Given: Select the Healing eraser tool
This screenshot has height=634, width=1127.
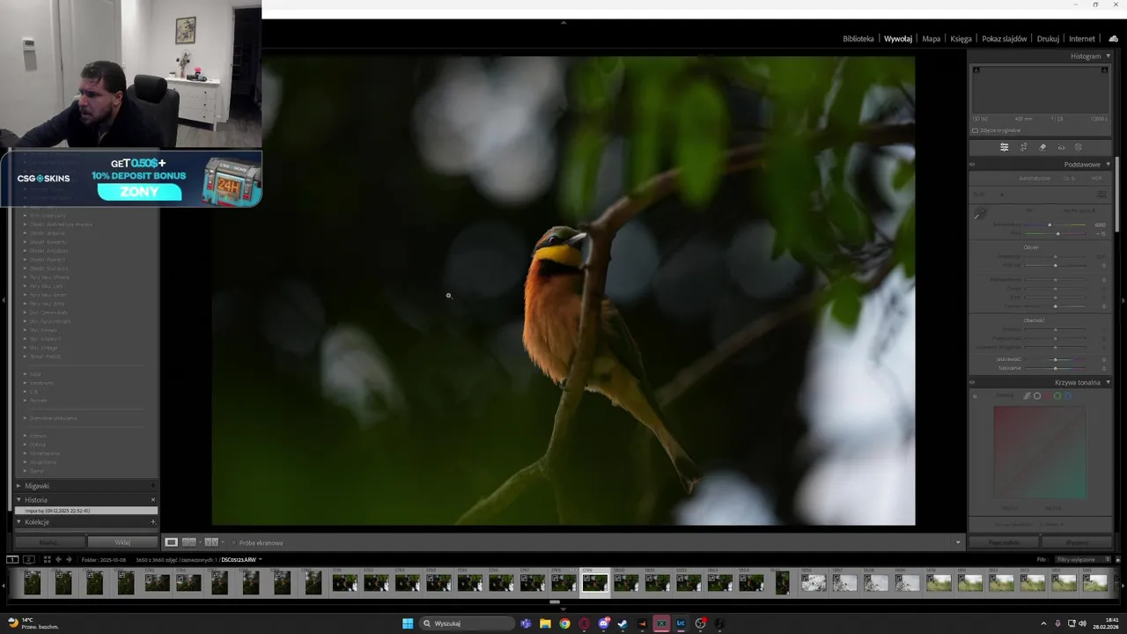Looking at the screenshot, I should point(1042,147).
